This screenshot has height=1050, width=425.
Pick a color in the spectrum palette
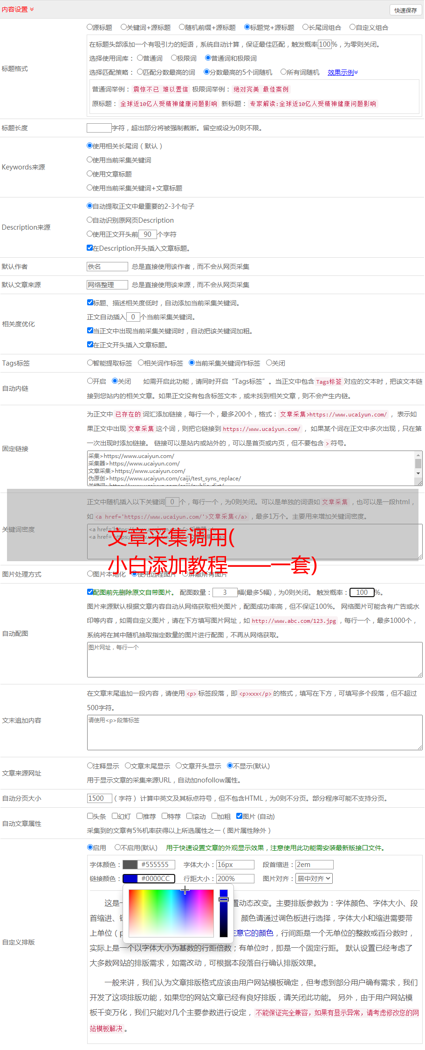[x=171, y=913]
